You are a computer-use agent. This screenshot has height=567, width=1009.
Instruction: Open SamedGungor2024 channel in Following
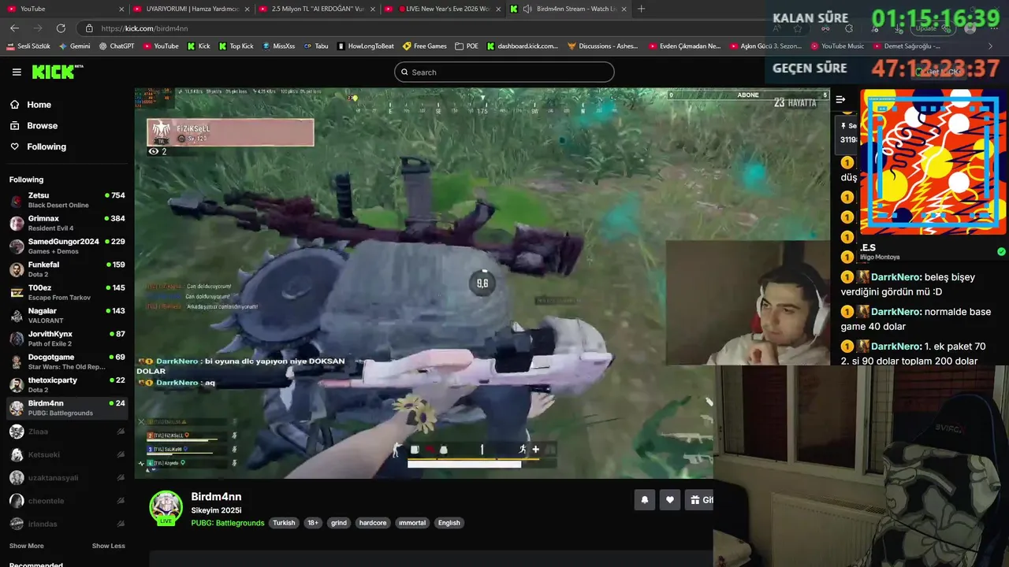pos(67,246)
